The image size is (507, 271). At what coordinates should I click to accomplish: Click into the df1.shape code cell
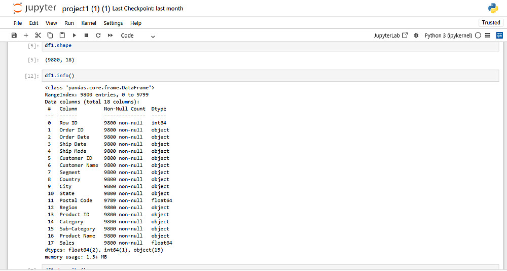pyautogui.click(x=270, y=46)
